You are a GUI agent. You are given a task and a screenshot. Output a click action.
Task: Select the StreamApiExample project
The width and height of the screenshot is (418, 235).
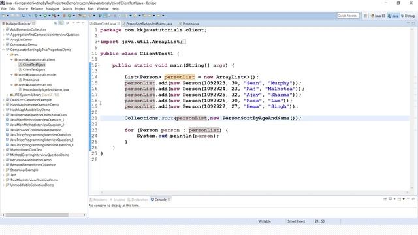click(24, 170)
